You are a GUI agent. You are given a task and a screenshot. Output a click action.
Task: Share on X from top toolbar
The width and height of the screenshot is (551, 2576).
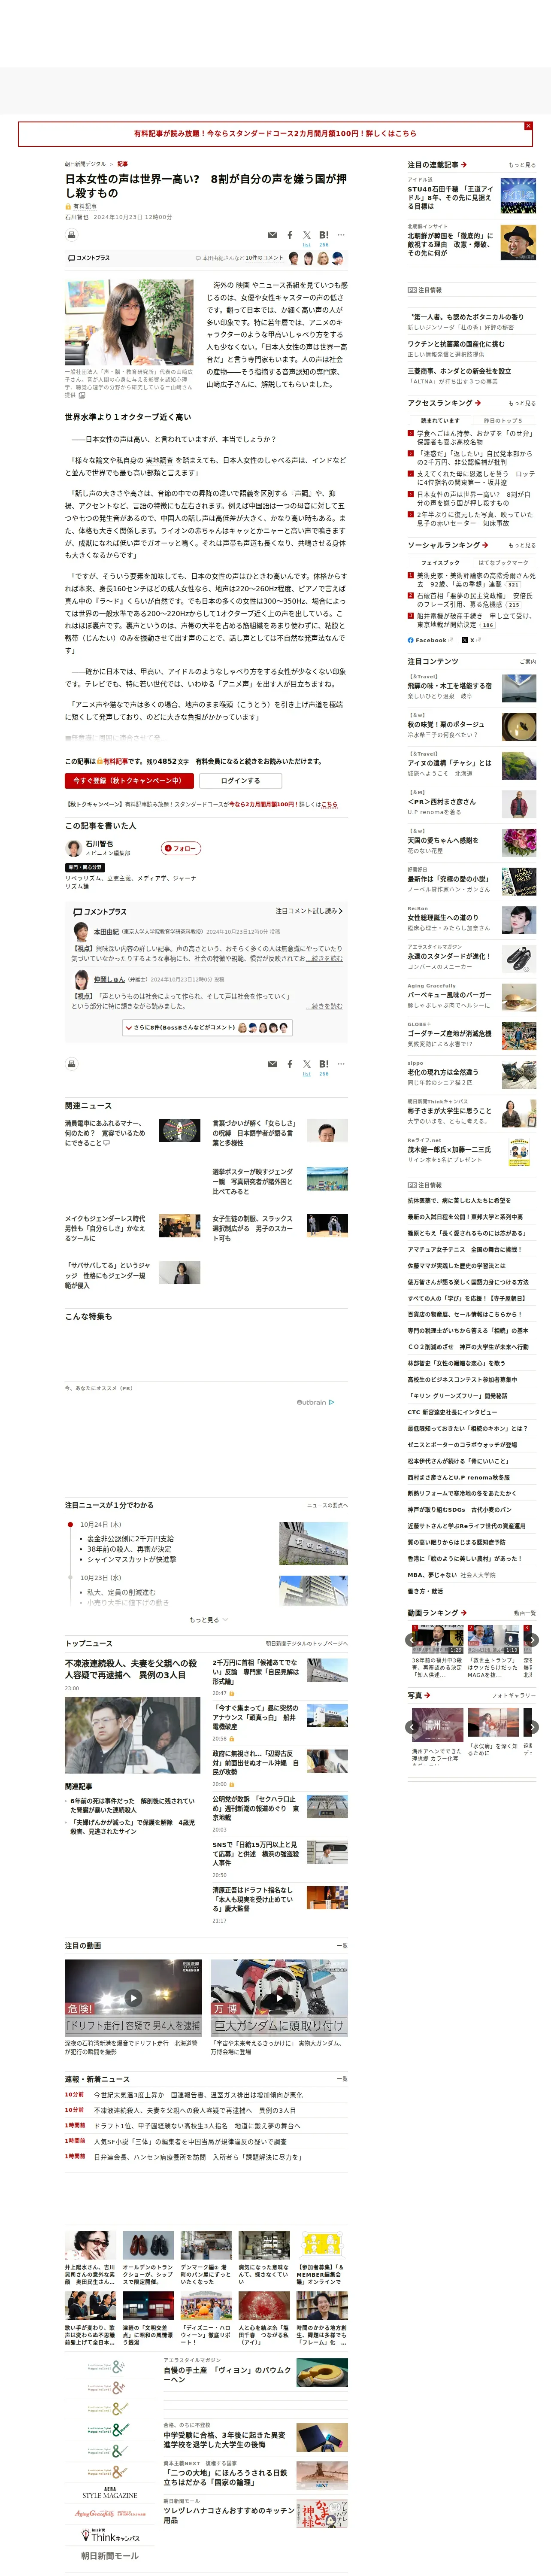click(307, 235)
